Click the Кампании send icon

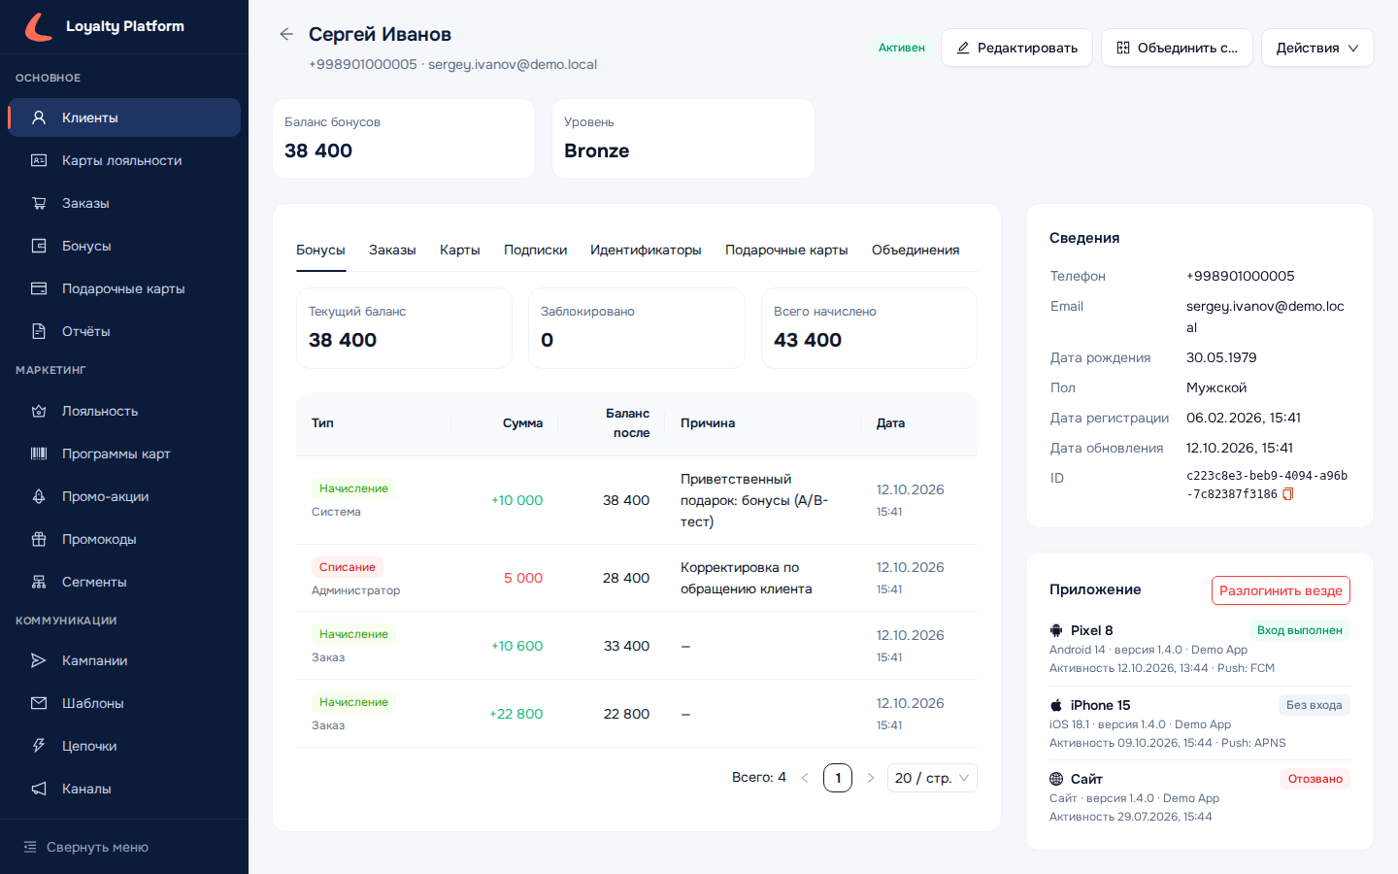click(x=39, y=660)
